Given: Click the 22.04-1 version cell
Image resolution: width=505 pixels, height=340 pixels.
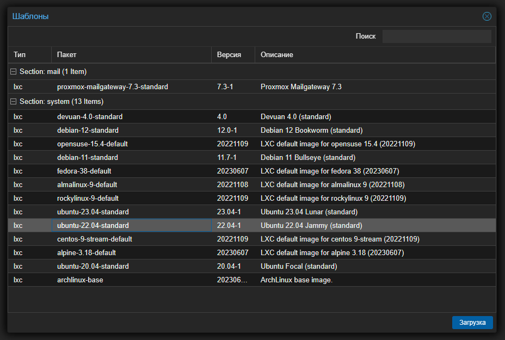Looking at the screenshot, I should click(x=233, y=225).
